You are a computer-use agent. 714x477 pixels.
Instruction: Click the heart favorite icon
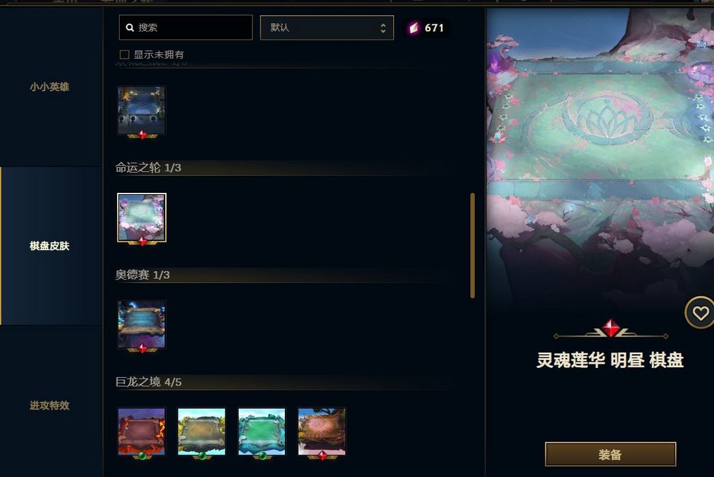pyautogui.click(x=700, y=312)
